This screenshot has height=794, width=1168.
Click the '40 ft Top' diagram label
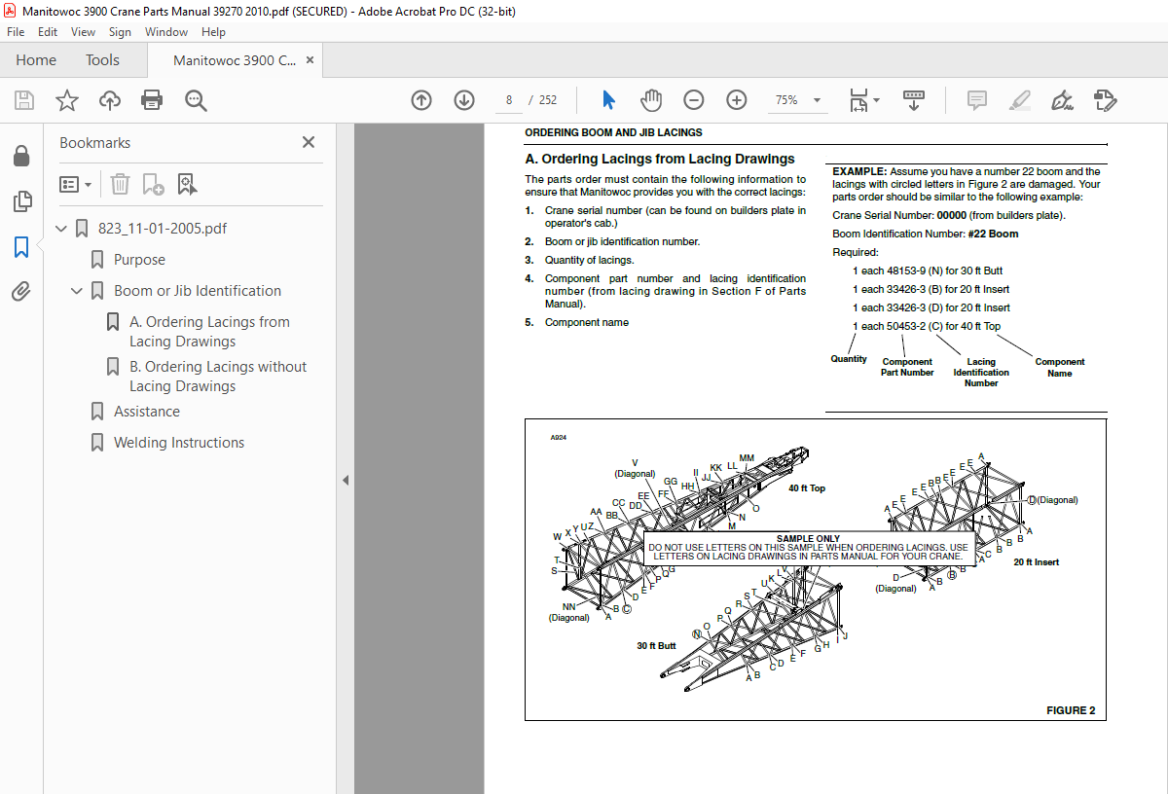[807, 488]
